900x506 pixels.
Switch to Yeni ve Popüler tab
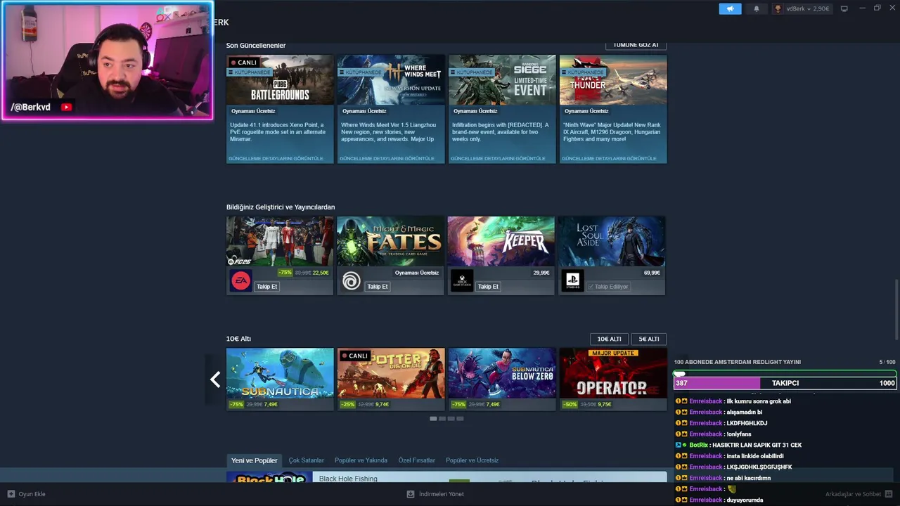(255, 461)
